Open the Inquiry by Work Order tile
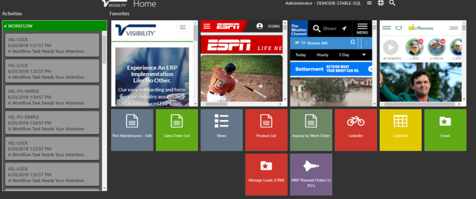 [x=311, y=130]
